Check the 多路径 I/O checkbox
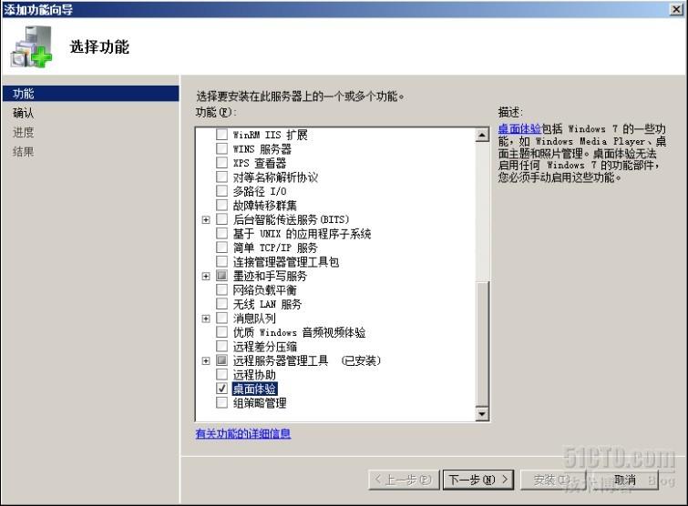This screenshot has width=688, height=506. tap(222, 190)
